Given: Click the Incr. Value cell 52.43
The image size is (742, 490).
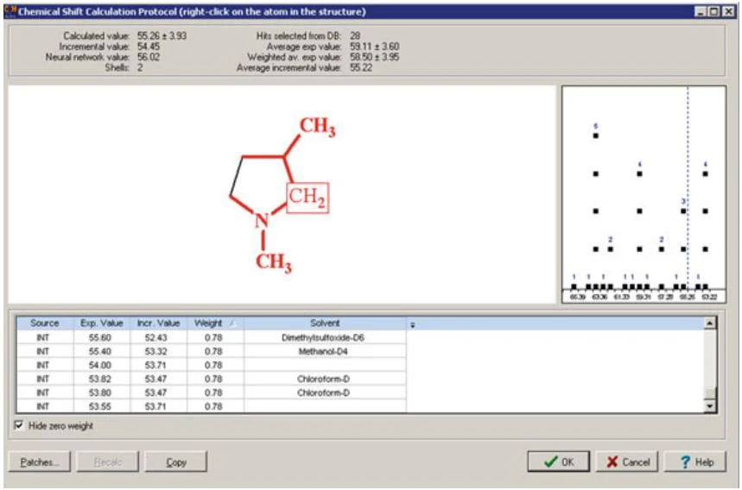Looking at the screenshot, I should pos(158,337).
